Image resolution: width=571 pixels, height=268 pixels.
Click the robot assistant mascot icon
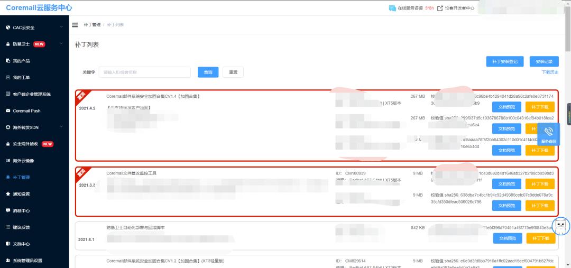tap(561, 226)
